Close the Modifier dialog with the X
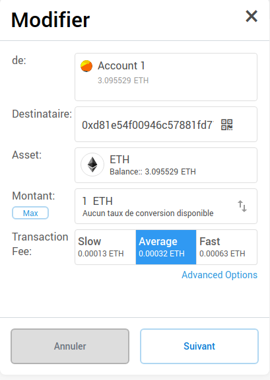 pos(252,17)
